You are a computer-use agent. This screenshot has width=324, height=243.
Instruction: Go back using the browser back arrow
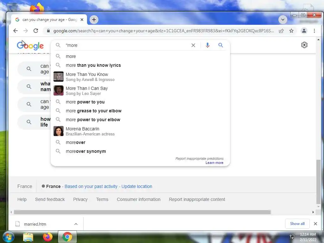[16, 31]
